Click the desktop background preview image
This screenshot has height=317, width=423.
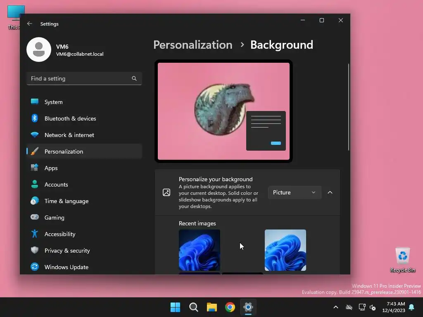tap(223, 111)
